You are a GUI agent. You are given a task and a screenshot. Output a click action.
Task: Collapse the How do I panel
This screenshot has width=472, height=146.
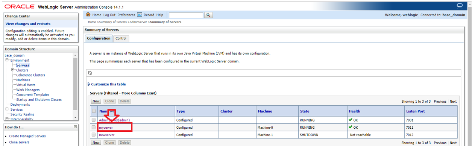(x=75, y=127)
